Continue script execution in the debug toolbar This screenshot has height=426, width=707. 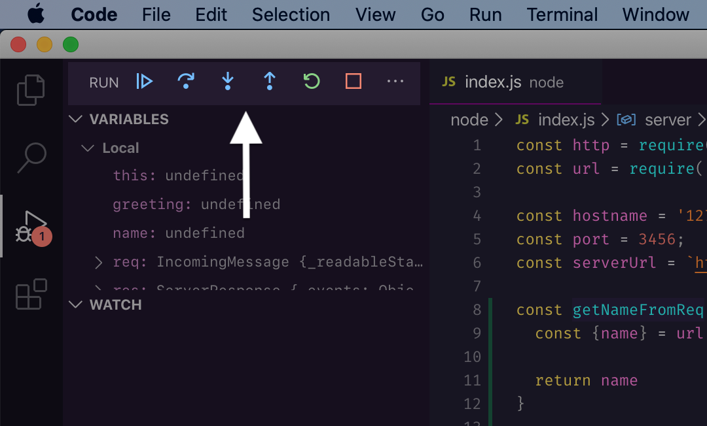(x=144, y=81)
